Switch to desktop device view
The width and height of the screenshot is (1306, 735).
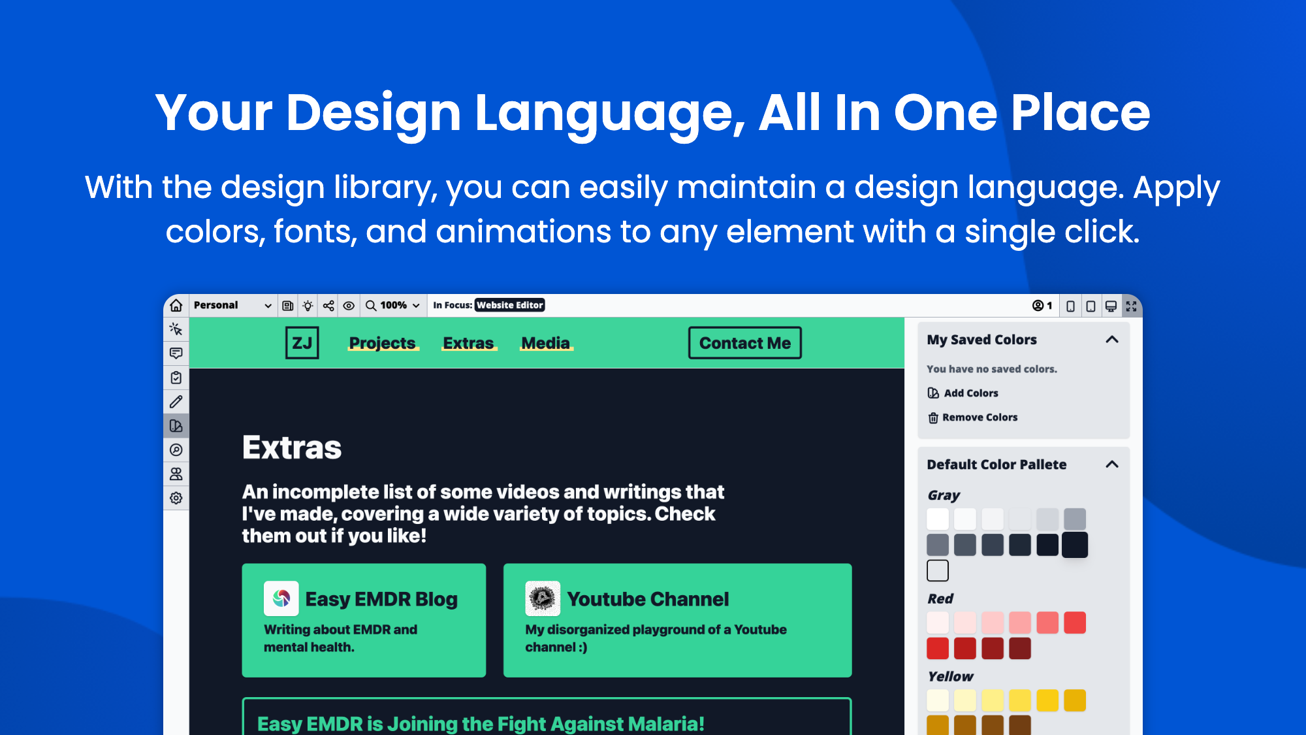1111,306
